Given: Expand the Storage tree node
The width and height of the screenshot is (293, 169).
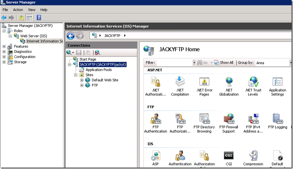Looking at the screenshot, I should click(x=4, y=62).
